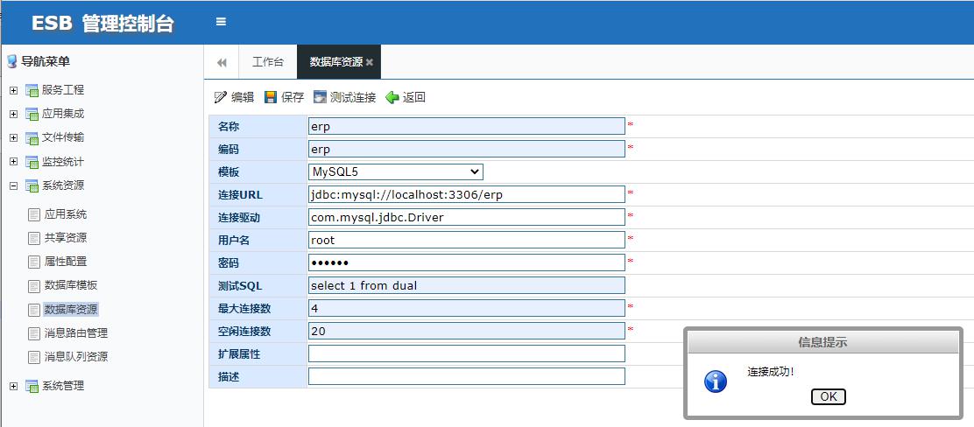Click the 监控统计 folder icon
974x427 pixels.
32,163
